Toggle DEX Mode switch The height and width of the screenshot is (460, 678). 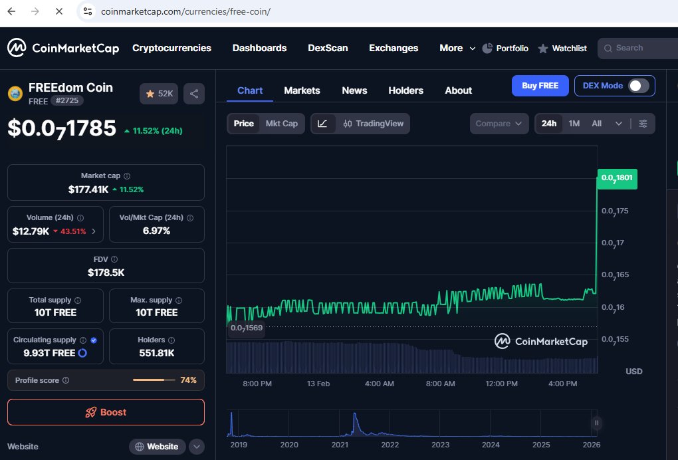coord(639,86)
